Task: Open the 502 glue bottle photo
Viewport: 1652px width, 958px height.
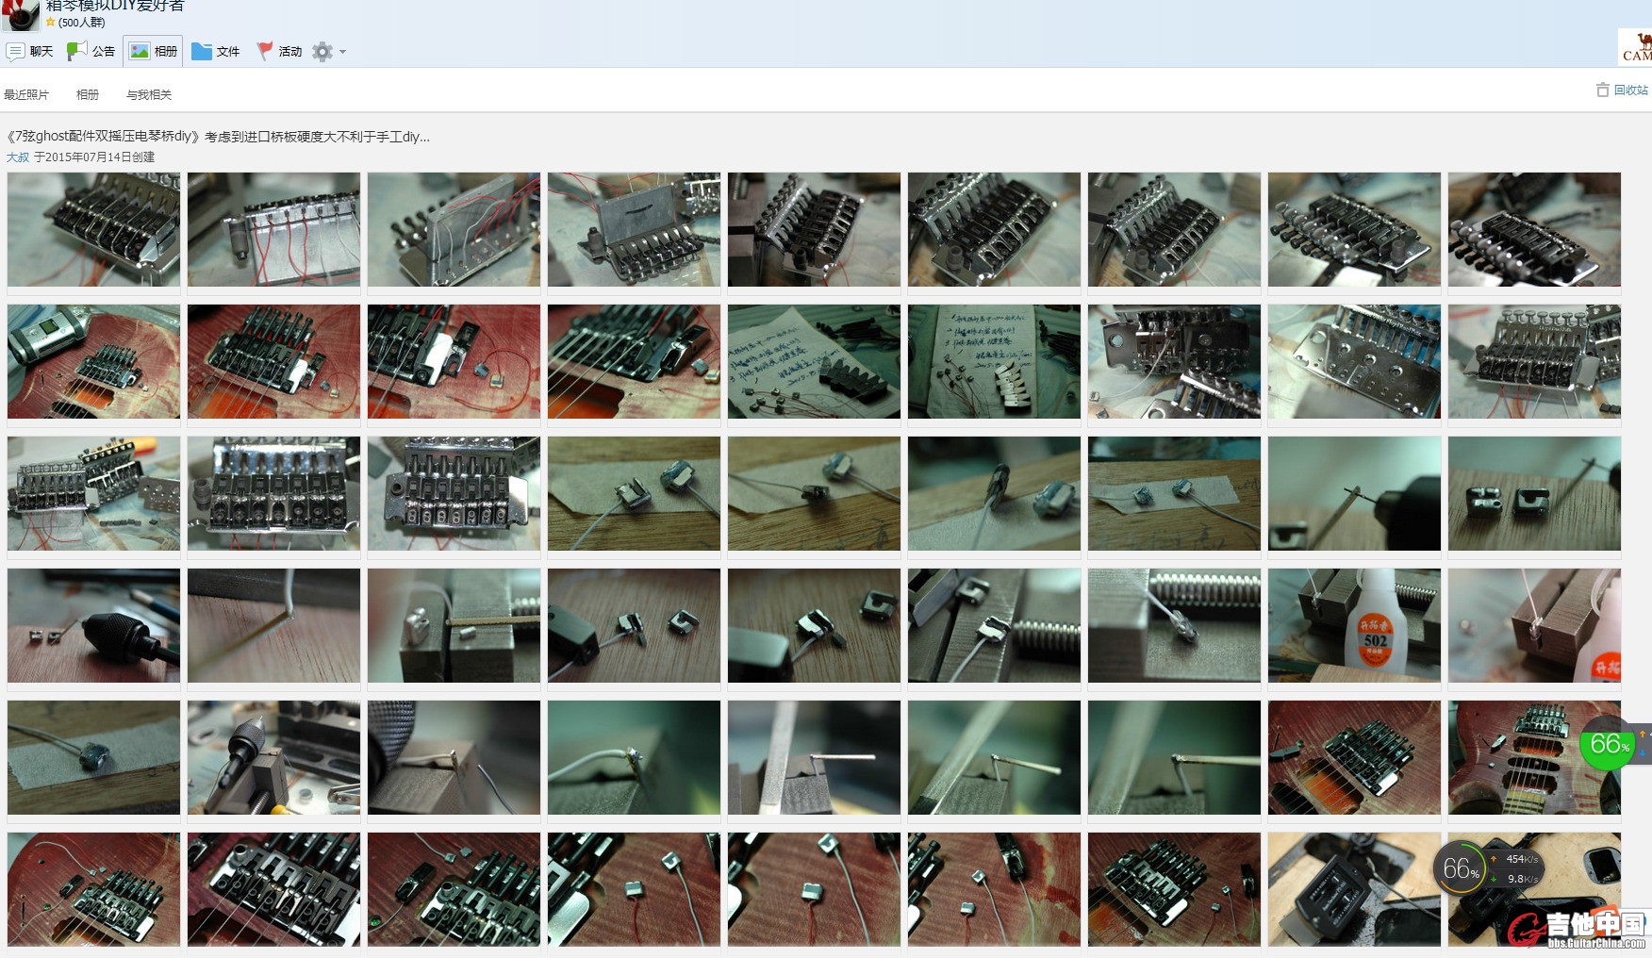Action: [1354, 625]
